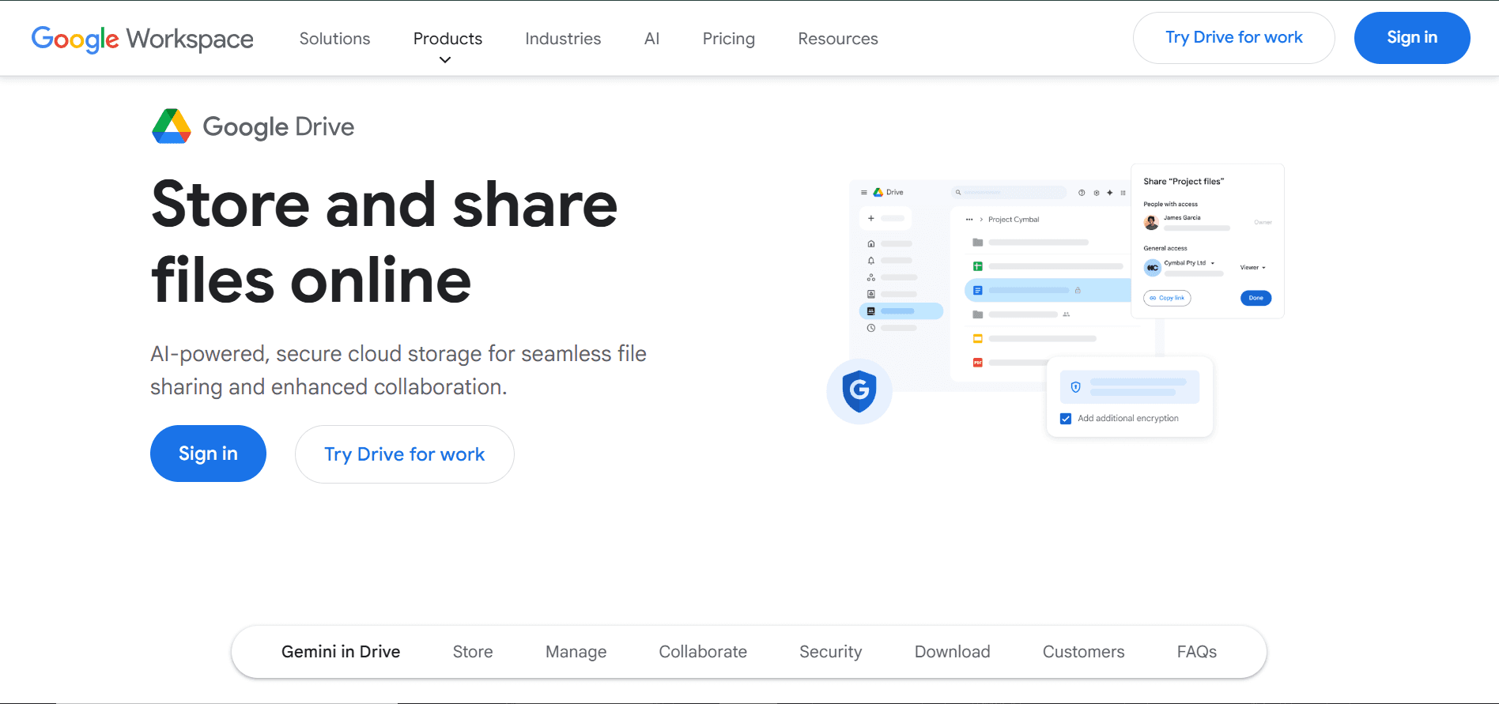Click the Share "Project files" dialog title

(1184, 182)
